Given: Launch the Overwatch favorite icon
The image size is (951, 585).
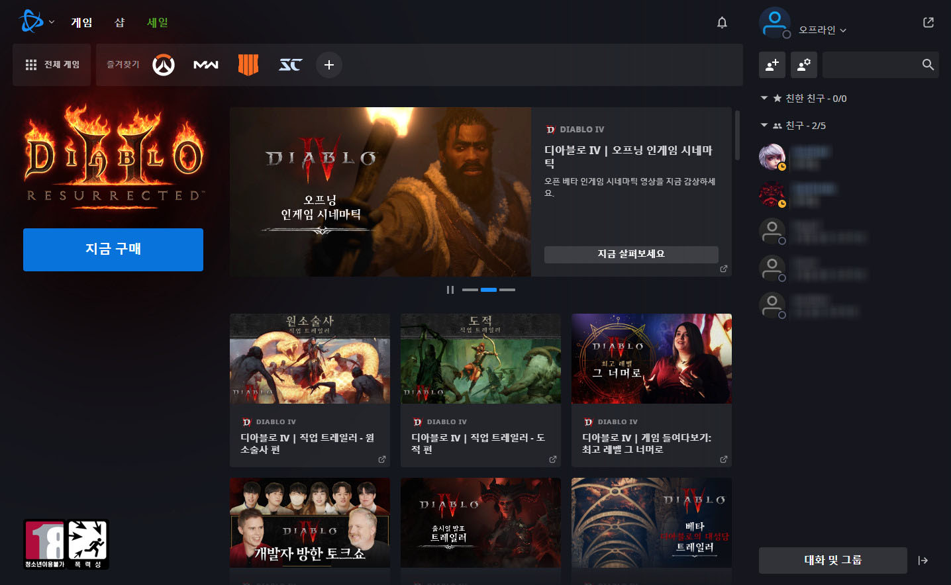Looking at the screenshot, I should click(164, 65).
